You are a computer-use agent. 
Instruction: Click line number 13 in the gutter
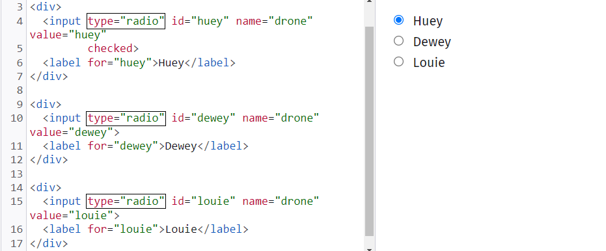click(x=17, y=174)
